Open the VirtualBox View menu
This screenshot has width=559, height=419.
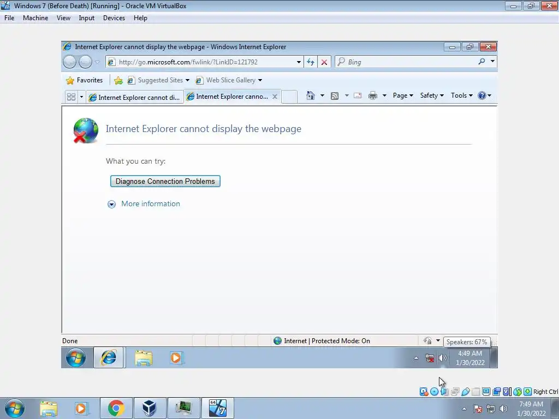coord(63,18)
